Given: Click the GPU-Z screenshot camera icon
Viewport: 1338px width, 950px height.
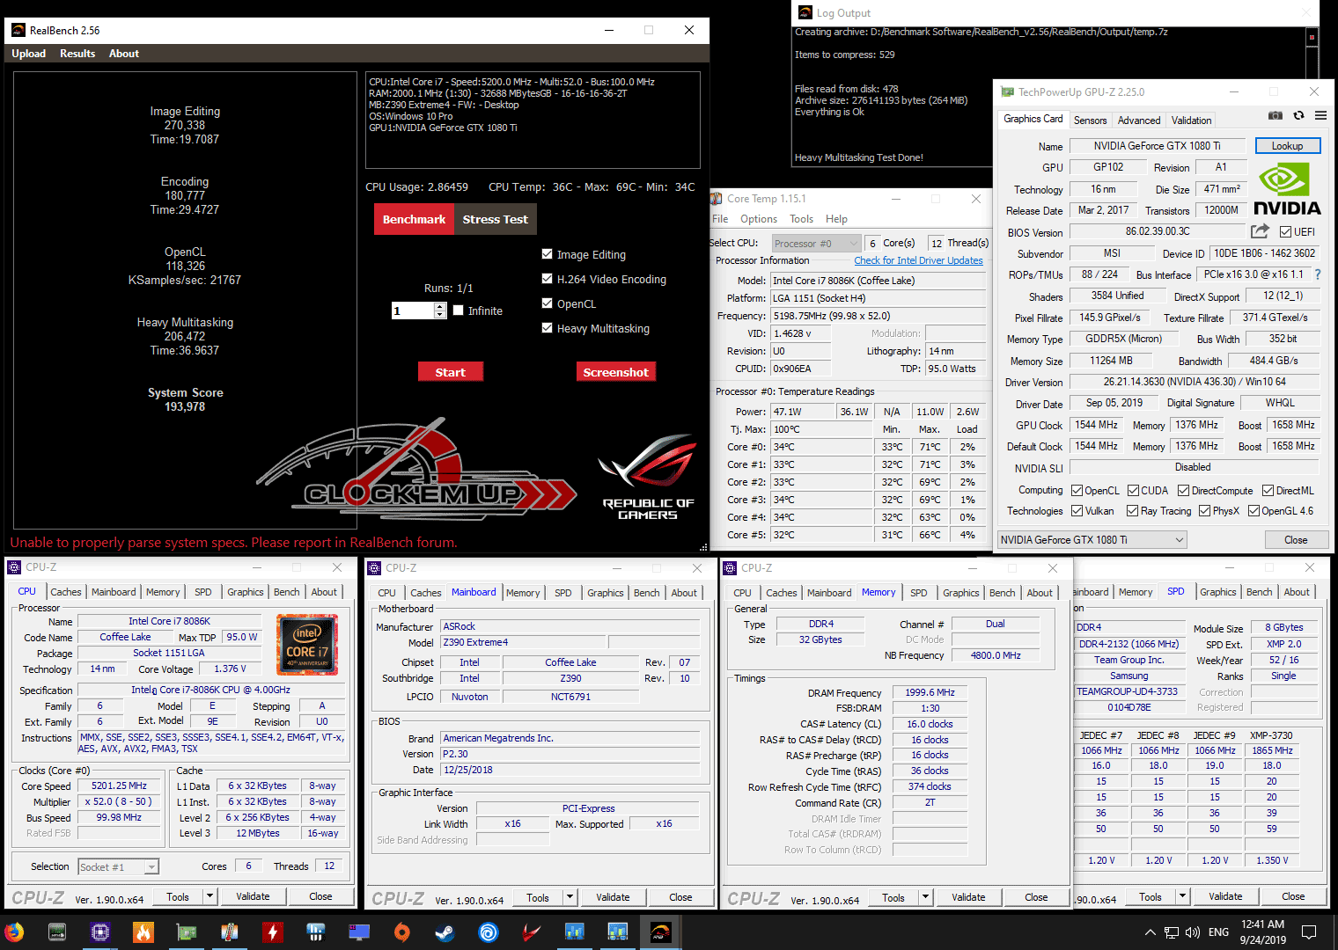Looking at the screenshot, I should (x=1275, y=116).
